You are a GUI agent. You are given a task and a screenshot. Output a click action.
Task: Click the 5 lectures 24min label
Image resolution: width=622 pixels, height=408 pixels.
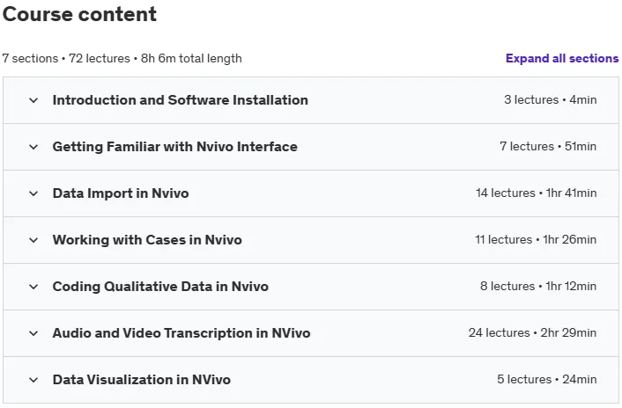coord(546,380)
